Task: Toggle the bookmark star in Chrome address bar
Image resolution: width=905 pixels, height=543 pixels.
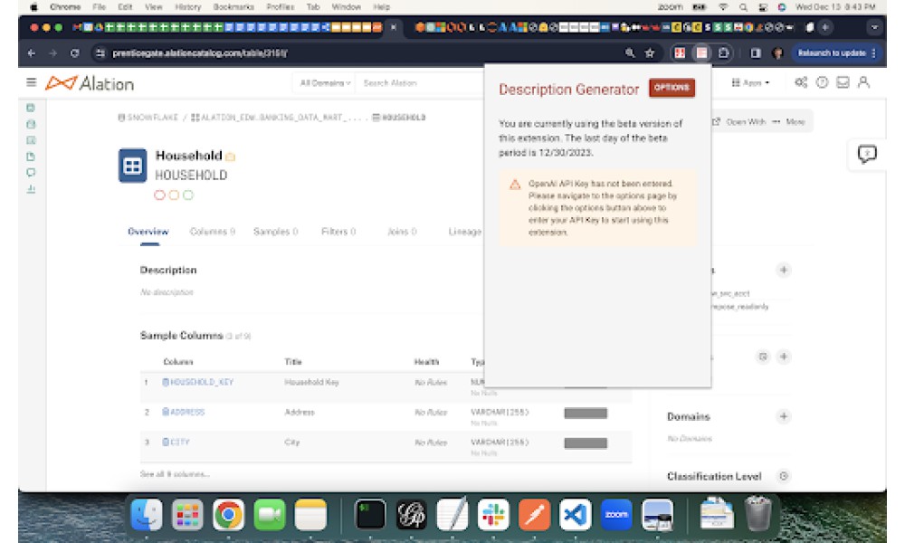Action: 650,53
